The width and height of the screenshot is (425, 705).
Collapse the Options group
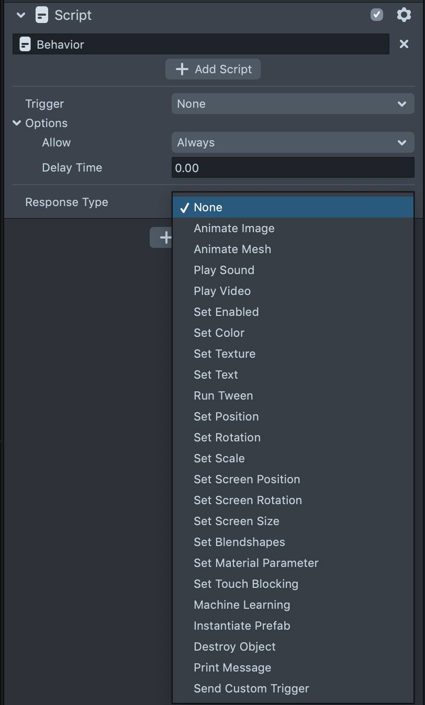pos(17,123)
